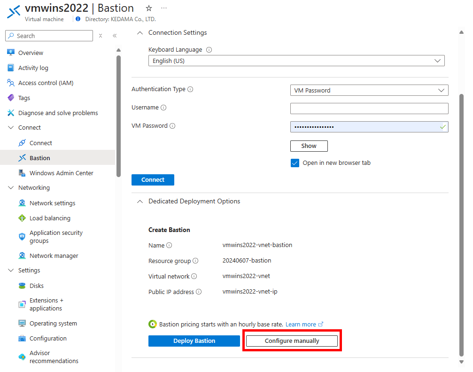Collapse the Connection Settings section

[x=140, y=33]
